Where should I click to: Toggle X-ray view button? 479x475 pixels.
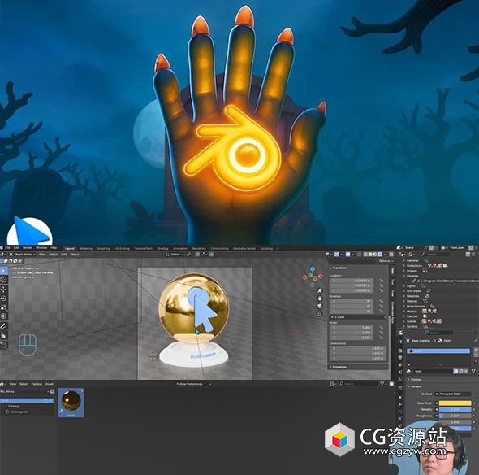click(x=359, y=255)
